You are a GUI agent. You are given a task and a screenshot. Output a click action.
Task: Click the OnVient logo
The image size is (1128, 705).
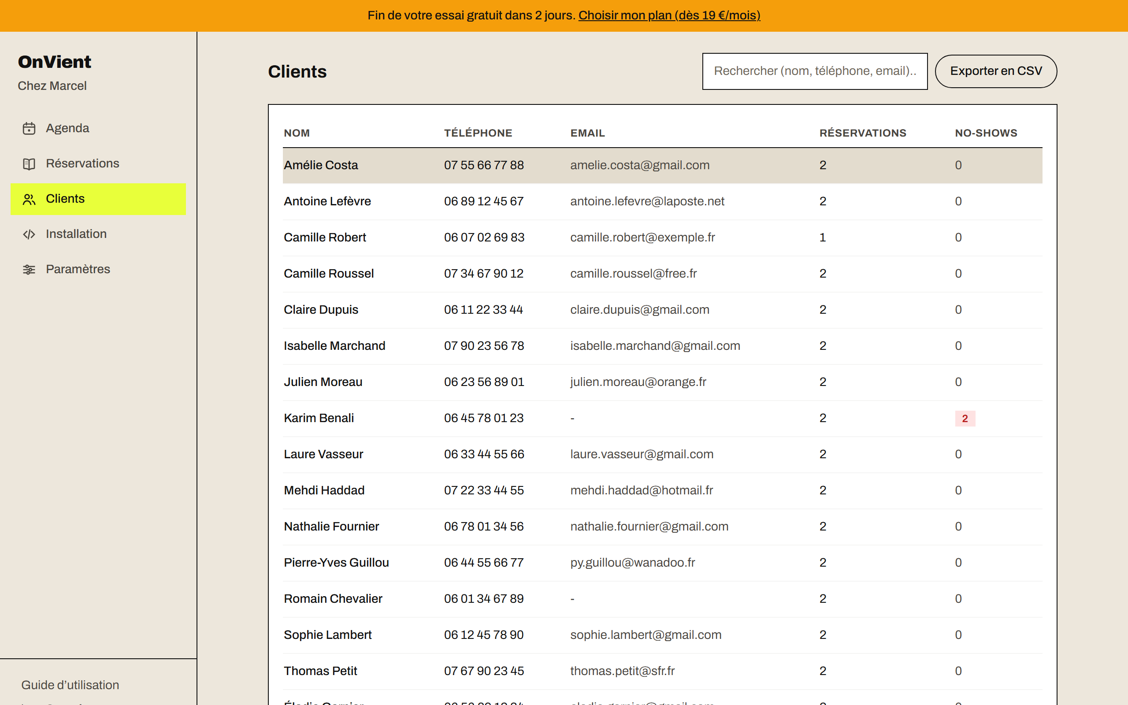coord(55,62)
